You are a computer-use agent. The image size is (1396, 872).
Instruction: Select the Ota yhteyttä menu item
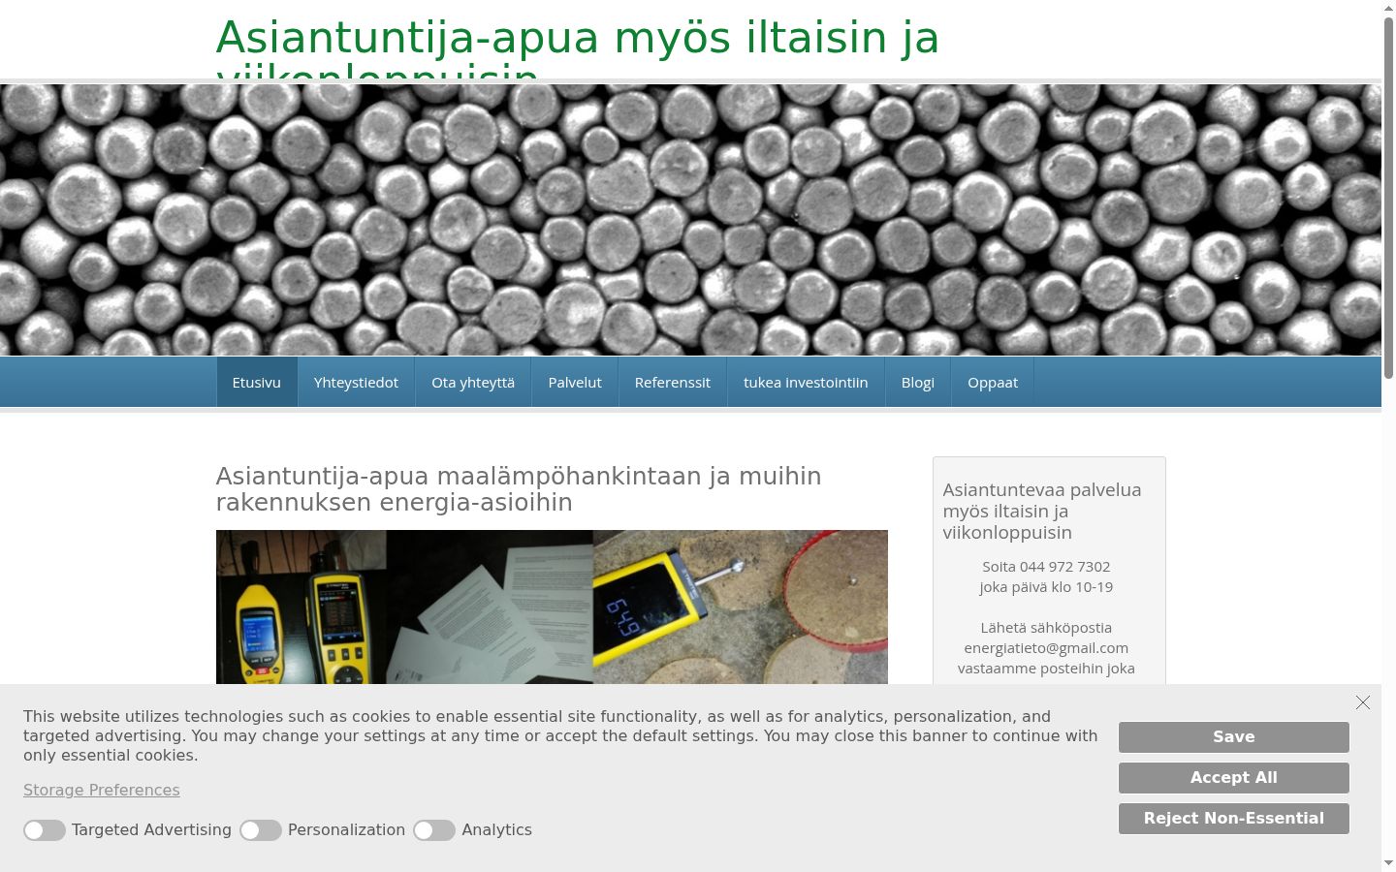tap(473, 382)
